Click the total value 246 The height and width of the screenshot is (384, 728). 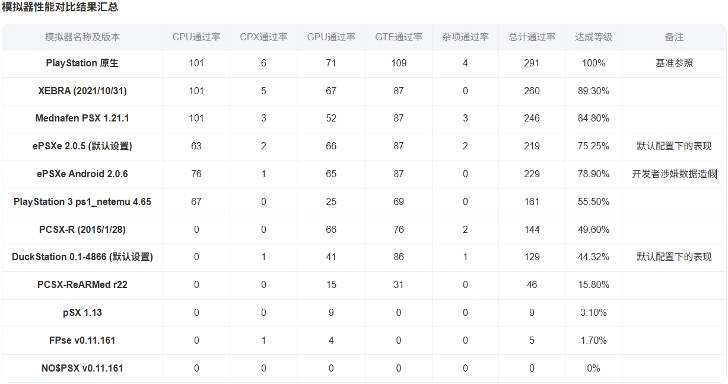(x=532, y=118)
